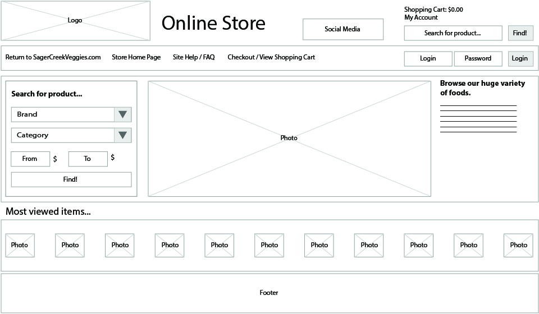
Task: Go to Site Help / FAQ
Action: click(194, 57)
